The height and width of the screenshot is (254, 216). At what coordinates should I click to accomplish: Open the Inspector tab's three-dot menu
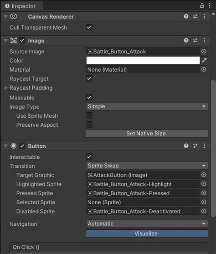(x=210, y=5)
